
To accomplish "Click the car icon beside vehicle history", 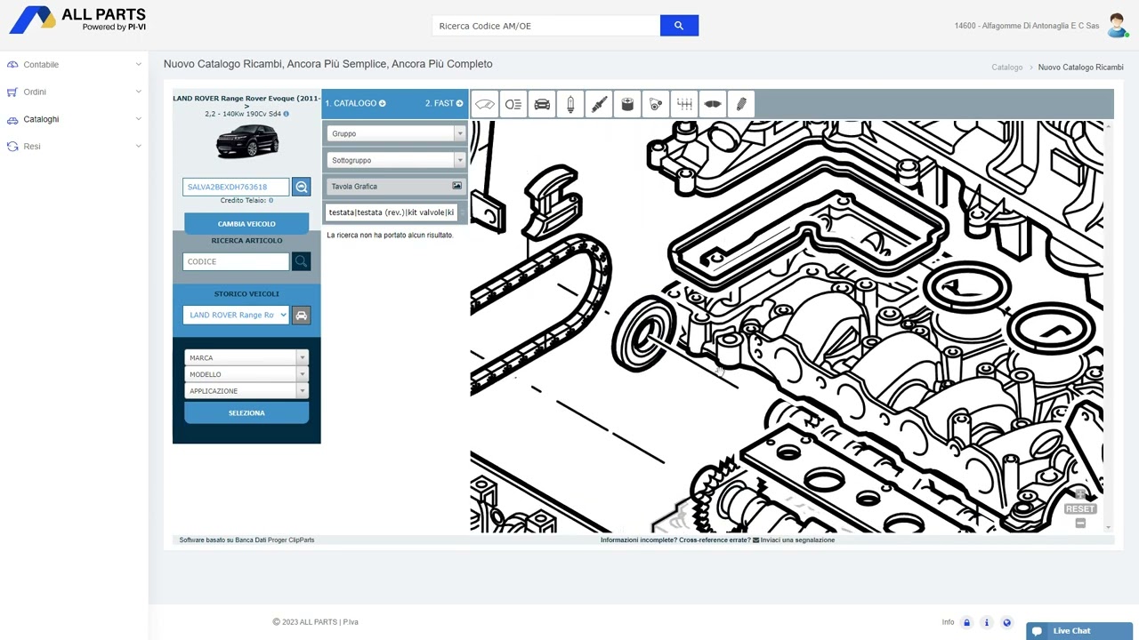I will (301, 316).
